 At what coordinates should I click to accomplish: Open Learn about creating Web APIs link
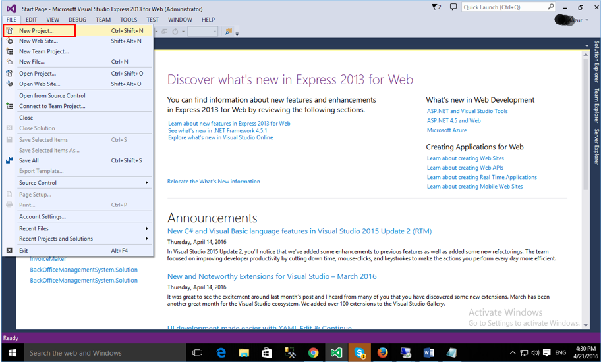(465, 168)
